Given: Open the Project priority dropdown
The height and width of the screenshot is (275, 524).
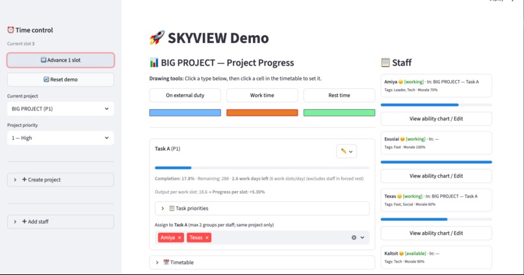Looking at the screenshot, I should tap(60, 138).
